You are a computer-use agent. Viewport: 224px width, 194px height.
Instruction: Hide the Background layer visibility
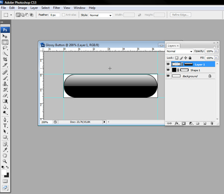168,76
